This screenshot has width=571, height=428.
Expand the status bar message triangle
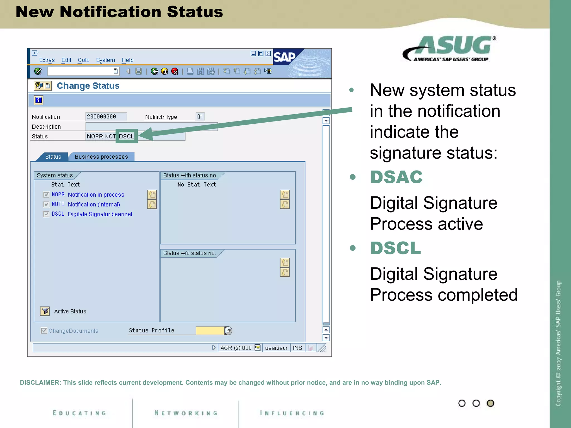214,348
